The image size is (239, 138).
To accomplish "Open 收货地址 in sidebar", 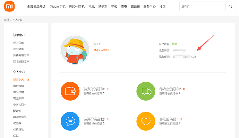I will 18,129.
